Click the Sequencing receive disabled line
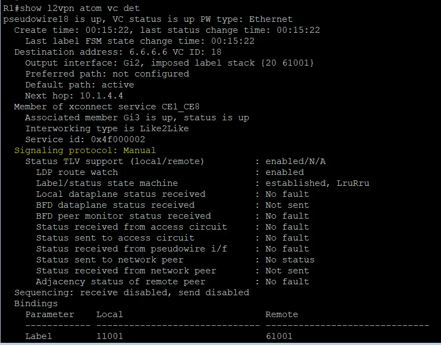Viewport: 441px width, 345px height. point(132,293)
